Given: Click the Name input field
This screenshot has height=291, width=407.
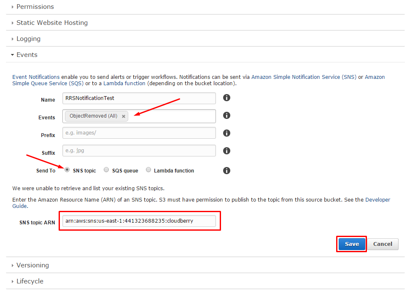Looking at the screenshot, I should (x=139, y=98).
